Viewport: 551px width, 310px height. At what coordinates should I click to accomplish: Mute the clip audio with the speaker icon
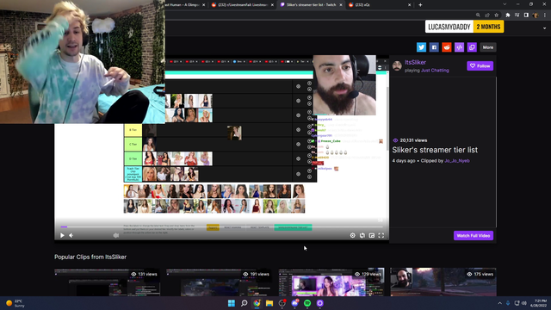pyautogui.click(x=71, y=235)
